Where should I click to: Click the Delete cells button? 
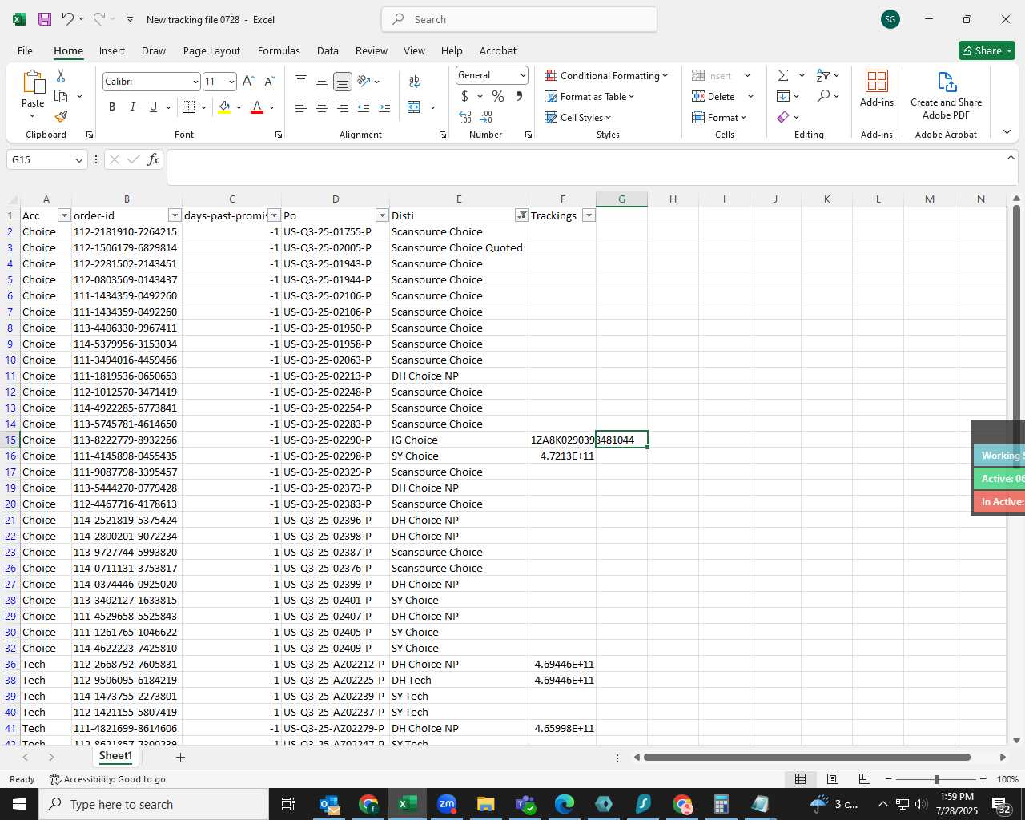[713, 96]
